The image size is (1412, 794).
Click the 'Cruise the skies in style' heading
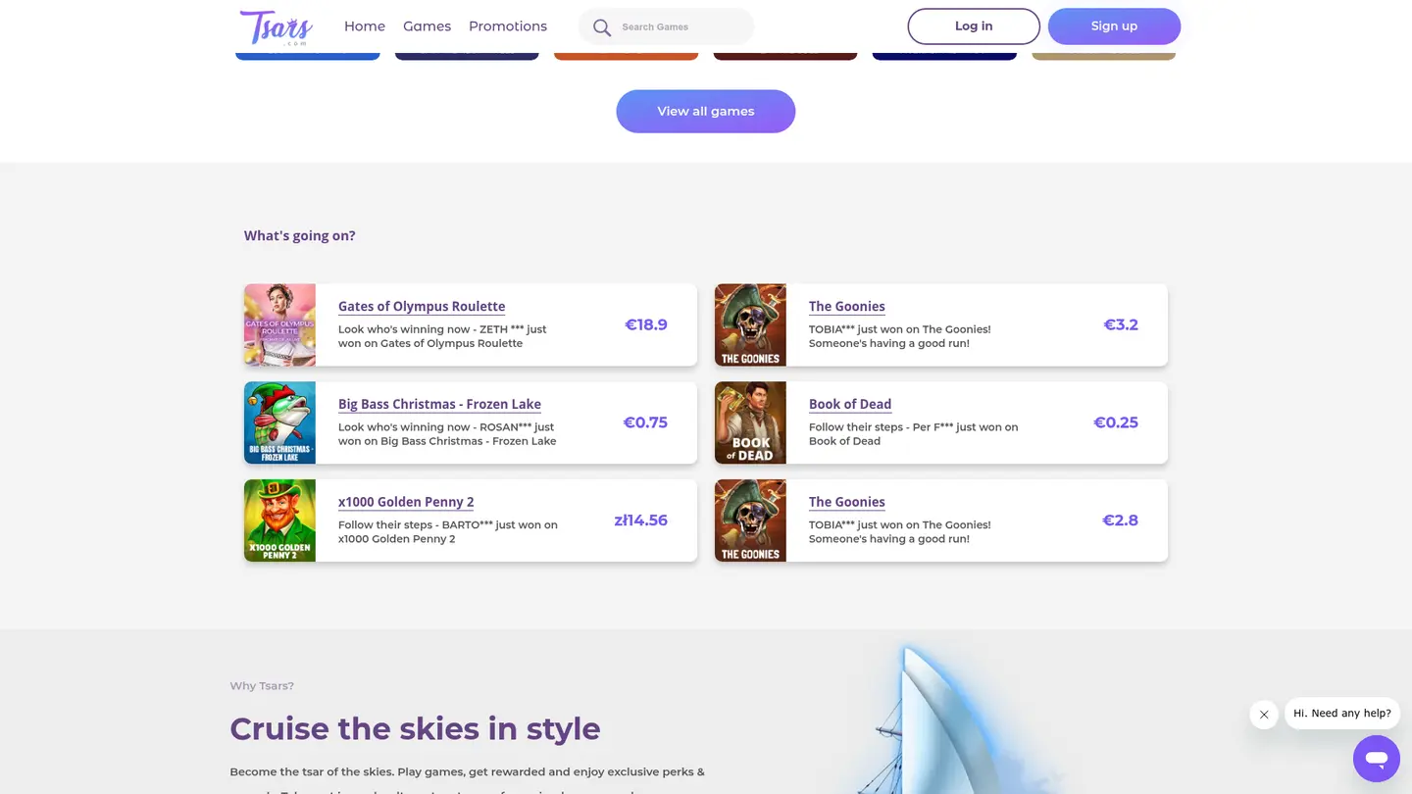coord(415,729)
